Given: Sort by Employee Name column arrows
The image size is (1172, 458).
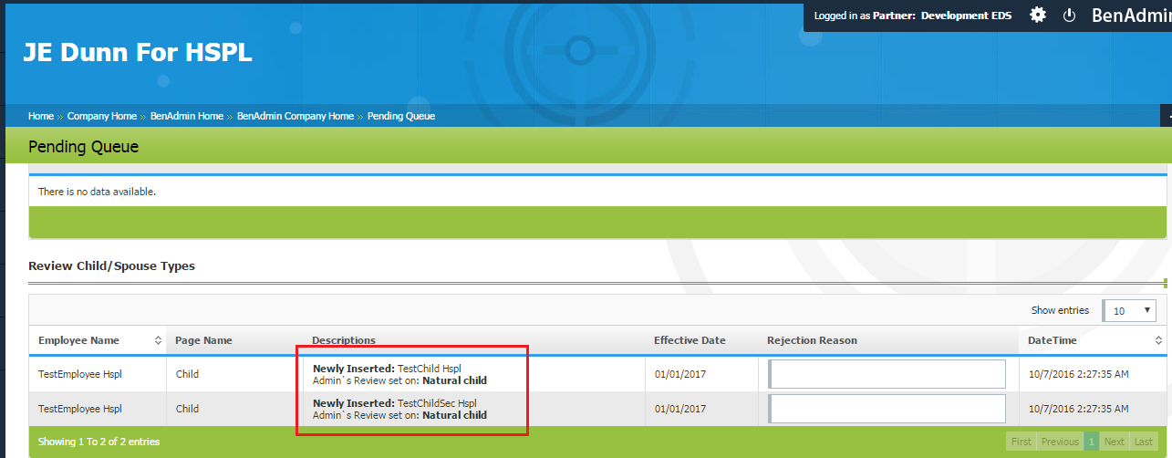Looking at the screenshot, I should click(158, 340).
